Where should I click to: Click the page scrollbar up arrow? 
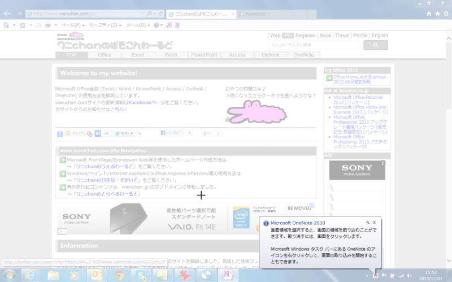pos(449,38)
